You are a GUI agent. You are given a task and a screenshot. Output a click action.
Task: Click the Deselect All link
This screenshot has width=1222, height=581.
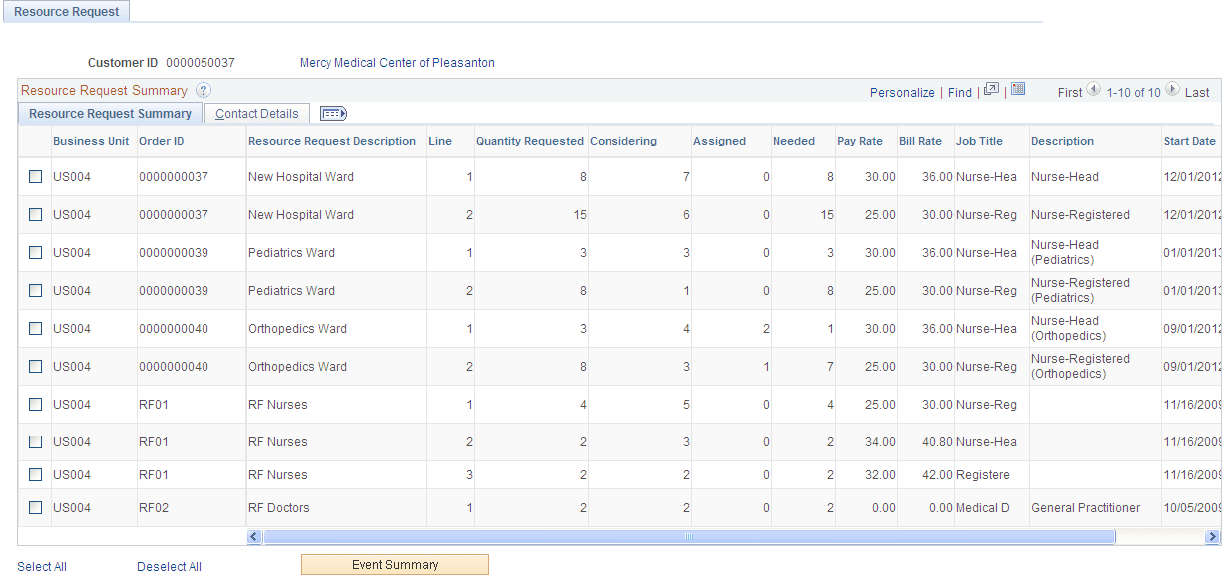tap(168, 566)
